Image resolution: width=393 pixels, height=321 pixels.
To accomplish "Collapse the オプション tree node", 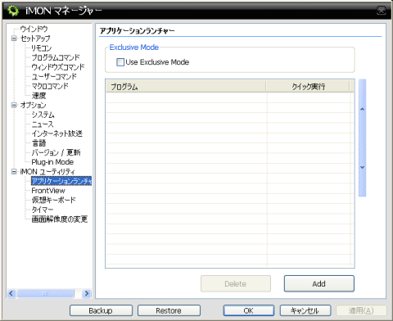I will [x=14, y=105].
